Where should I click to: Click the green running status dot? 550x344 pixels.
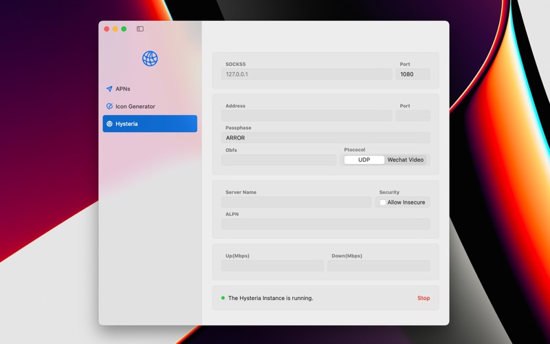click(223, 298)
